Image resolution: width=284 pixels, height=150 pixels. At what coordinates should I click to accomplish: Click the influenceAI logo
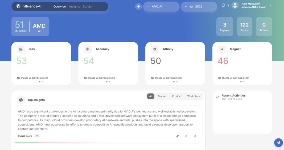(29, 6)
